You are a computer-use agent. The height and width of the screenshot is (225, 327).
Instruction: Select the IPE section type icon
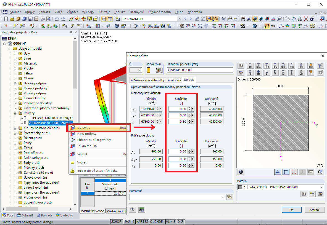pyautogui.click(x=250, y=66)
